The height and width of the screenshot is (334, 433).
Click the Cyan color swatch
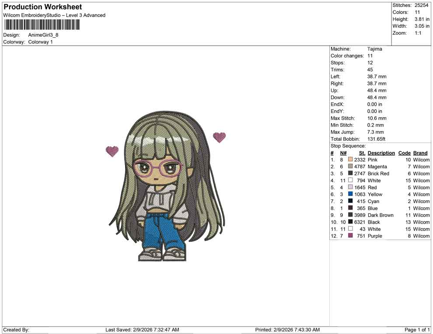coord(350,201)
